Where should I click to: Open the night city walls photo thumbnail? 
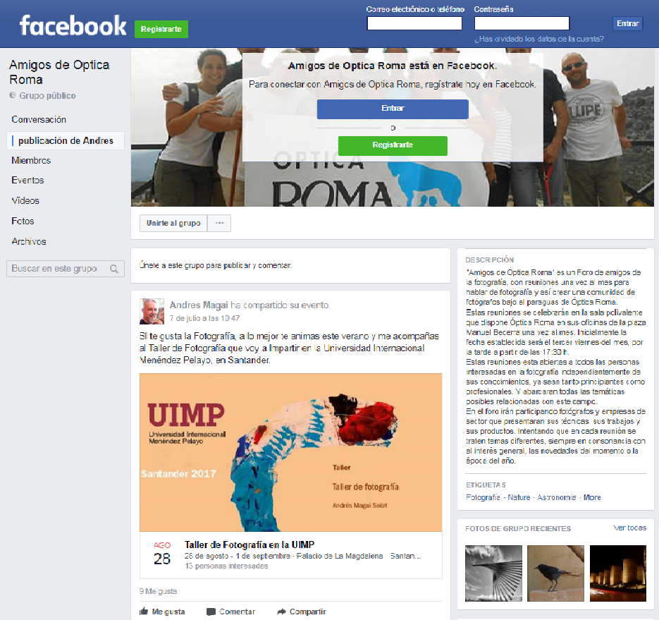[x=618, y=573]
